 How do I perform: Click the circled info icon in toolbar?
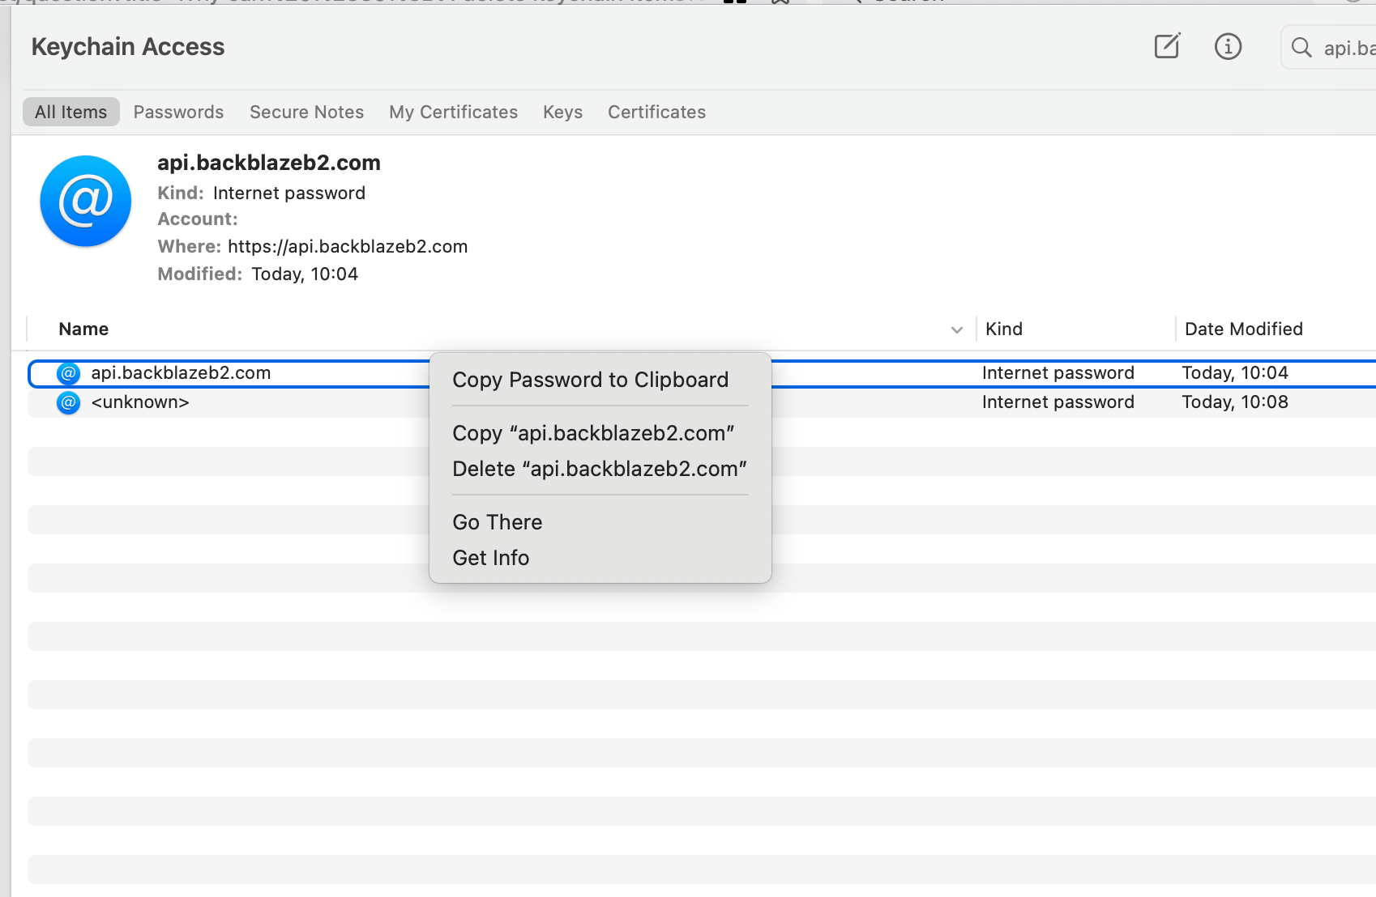(1228, 47)
